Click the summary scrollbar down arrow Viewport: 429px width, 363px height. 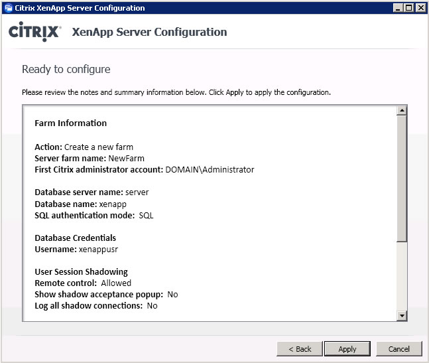(x=402, y=316)
